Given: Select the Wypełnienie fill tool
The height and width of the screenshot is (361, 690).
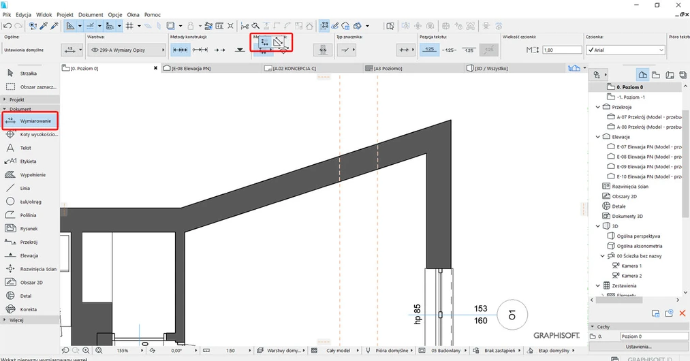Looking at the screenshot, I should point(30,175).
